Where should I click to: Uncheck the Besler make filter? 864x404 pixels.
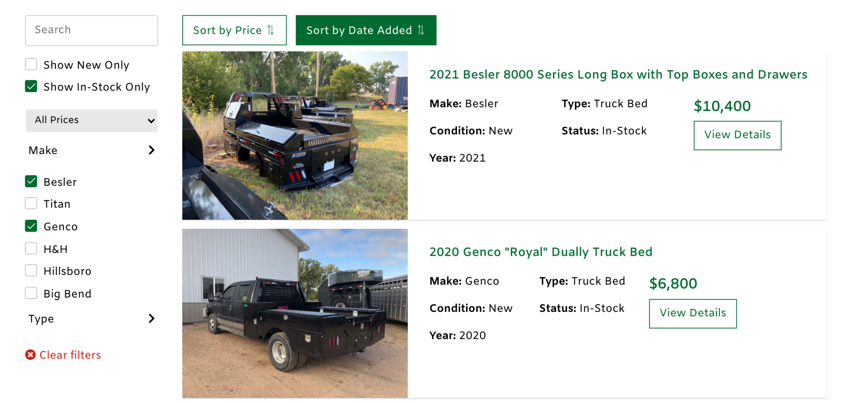[31, 182]
